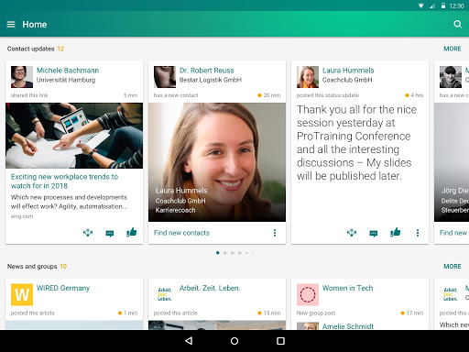Open Women in Tech group name
The width and height of the screenshot is (469, 352).
pyautogui.click(x=347, y=288)
